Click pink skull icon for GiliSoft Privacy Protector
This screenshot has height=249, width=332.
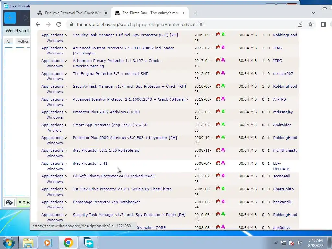tap(223, 175)
